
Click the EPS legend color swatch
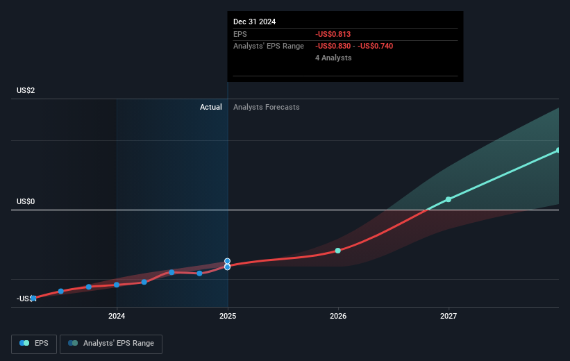click(24, 343)
